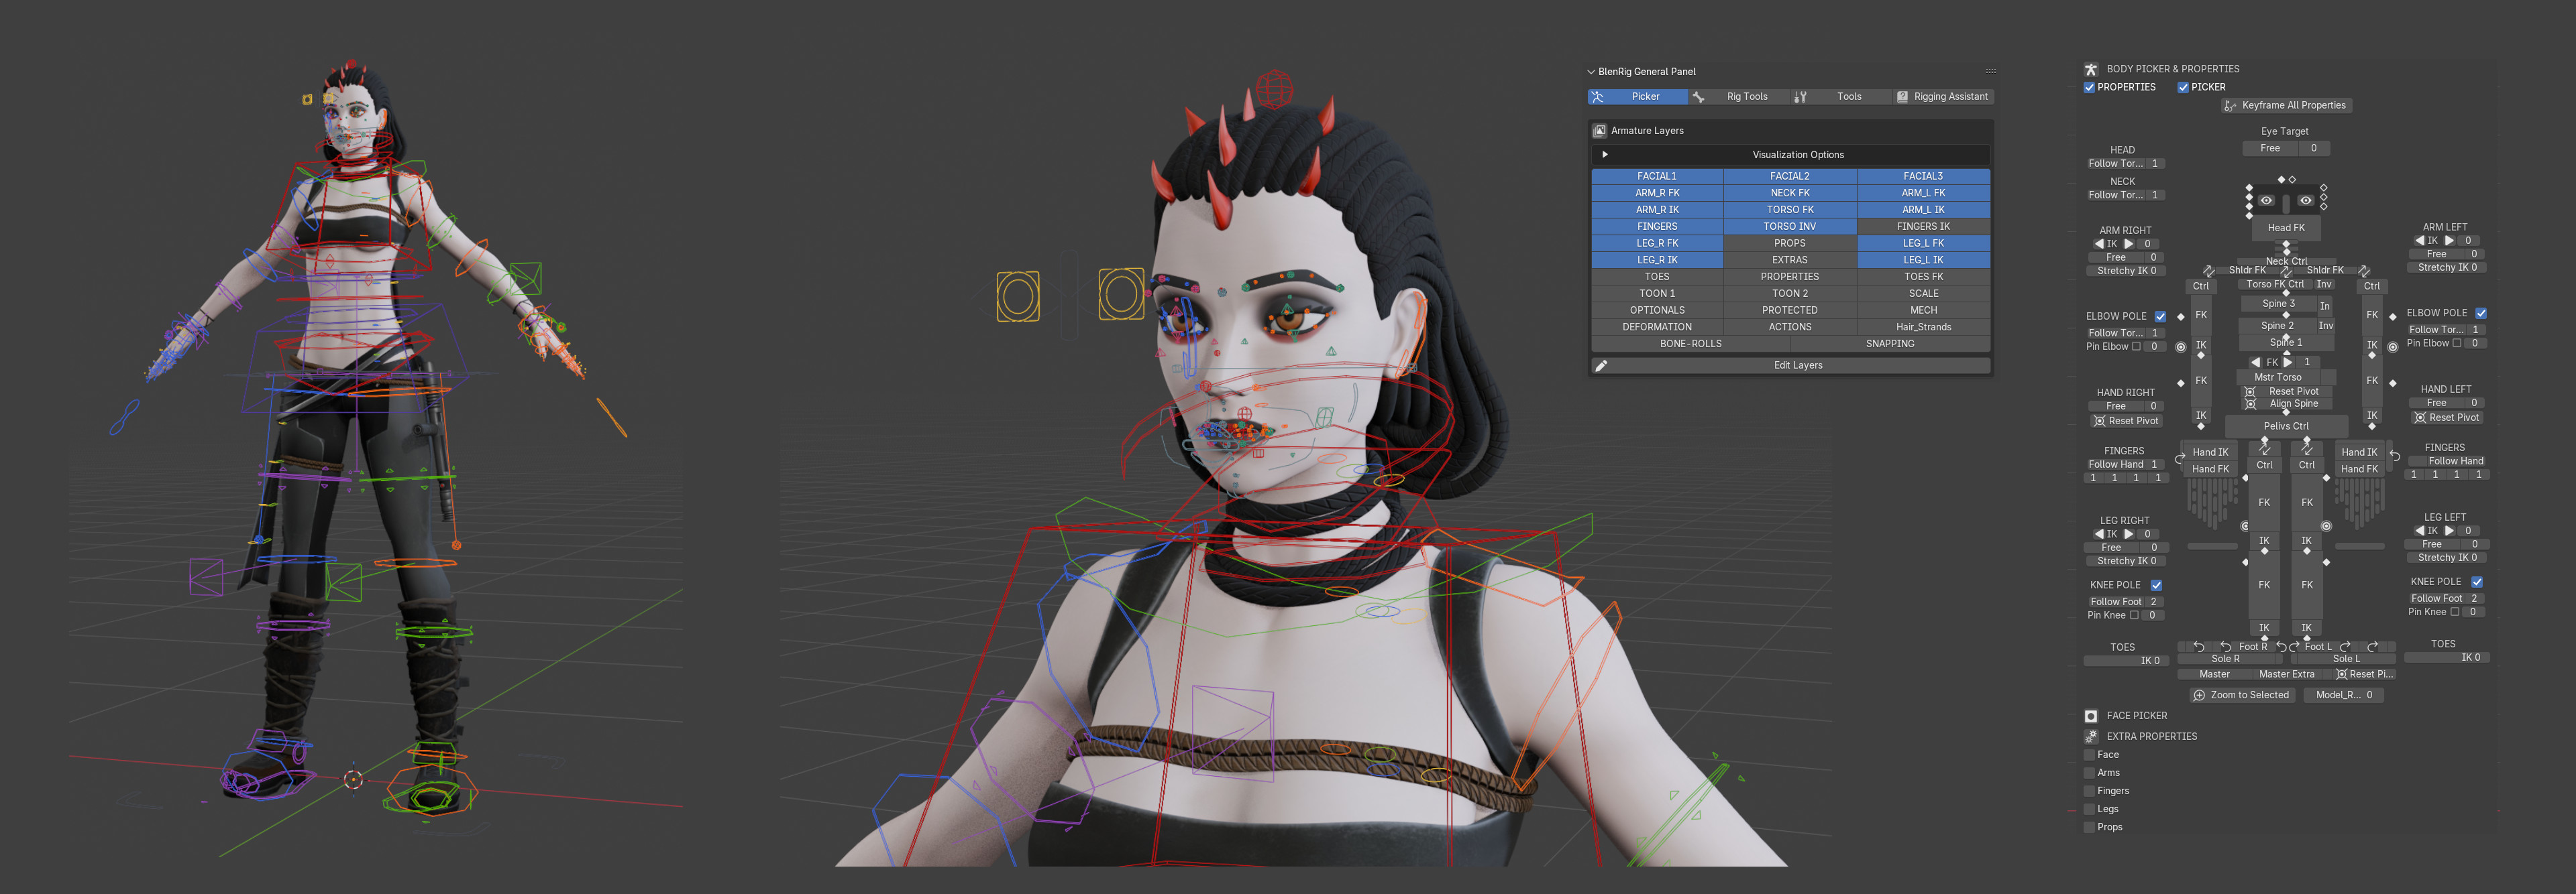
Task: Select Head FK in body picker
Action: click(2286, 229)
